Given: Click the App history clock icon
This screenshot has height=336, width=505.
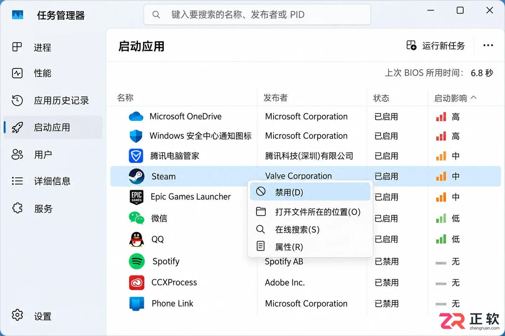Looking at the screenshot, I should click(17, 100).
